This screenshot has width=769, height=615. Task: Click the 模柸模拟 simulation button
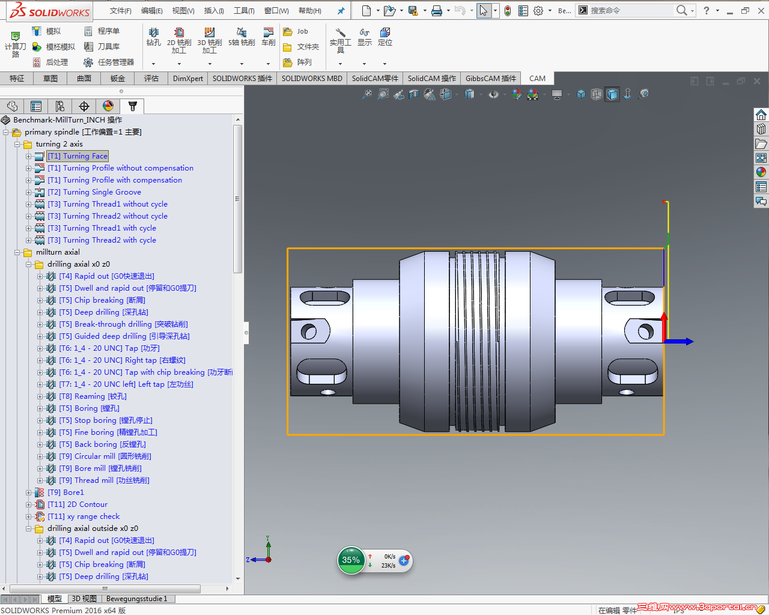(x=53, y=47)
